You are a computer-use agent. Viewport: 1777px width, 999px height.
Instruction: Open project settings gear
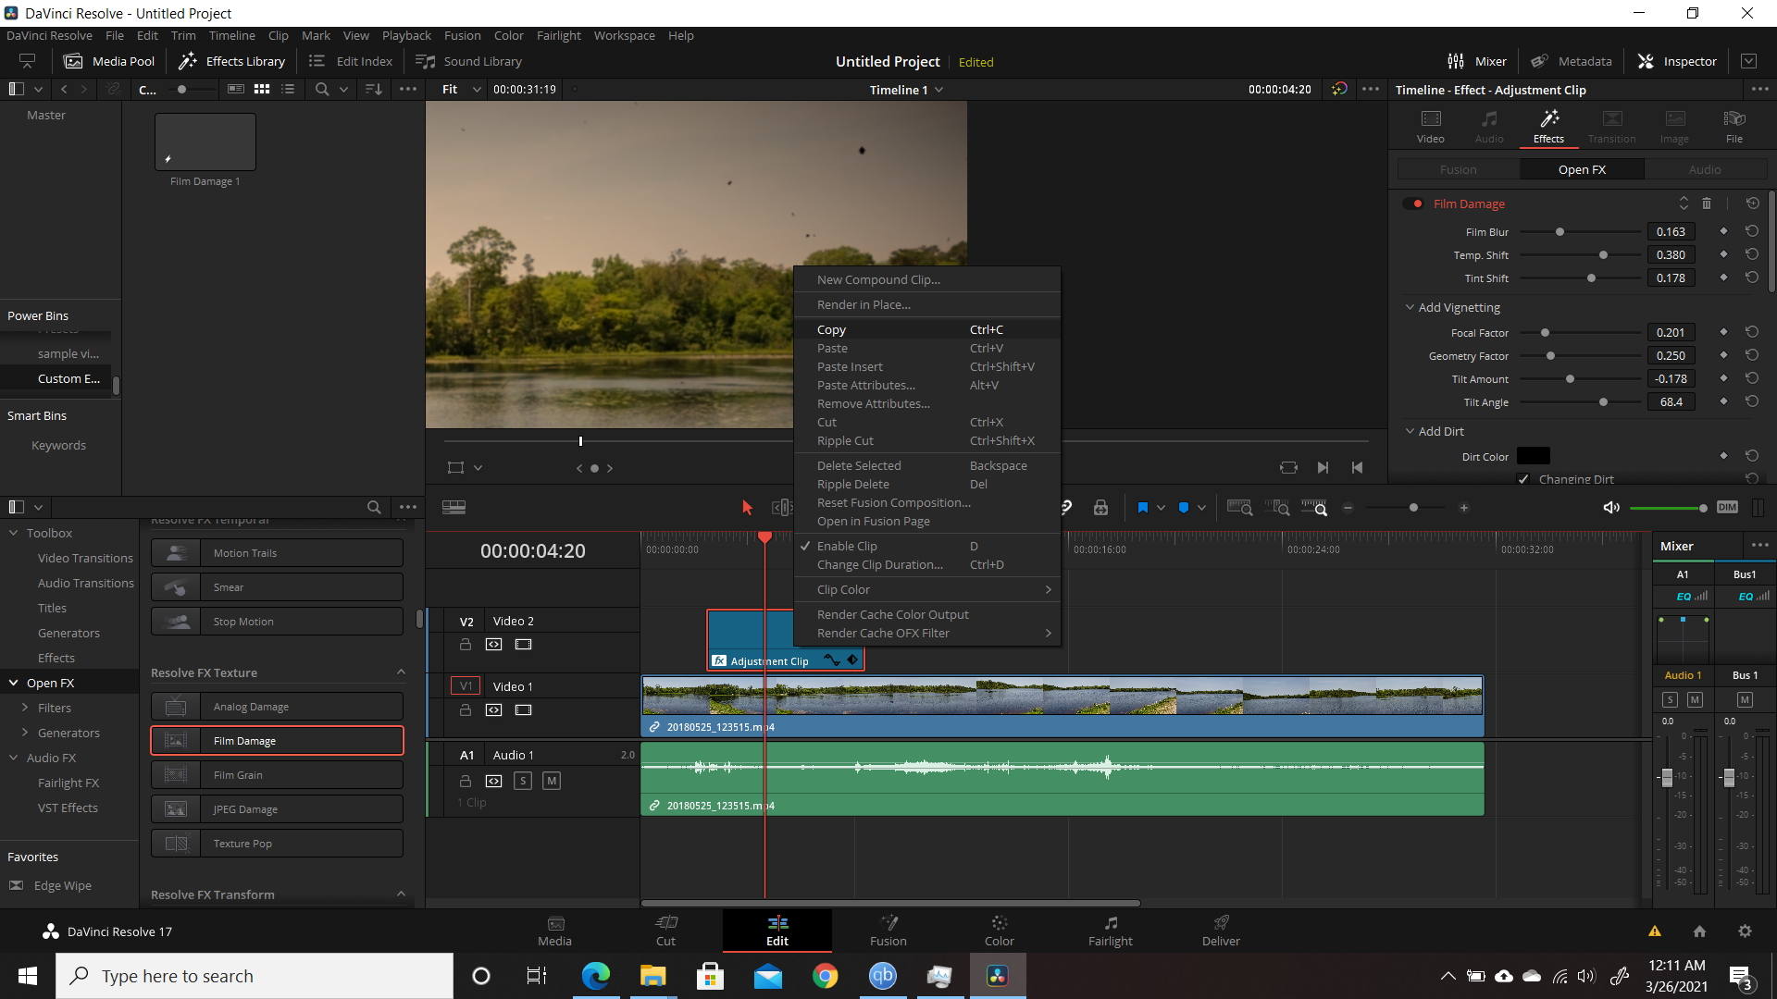[1745, 931]
